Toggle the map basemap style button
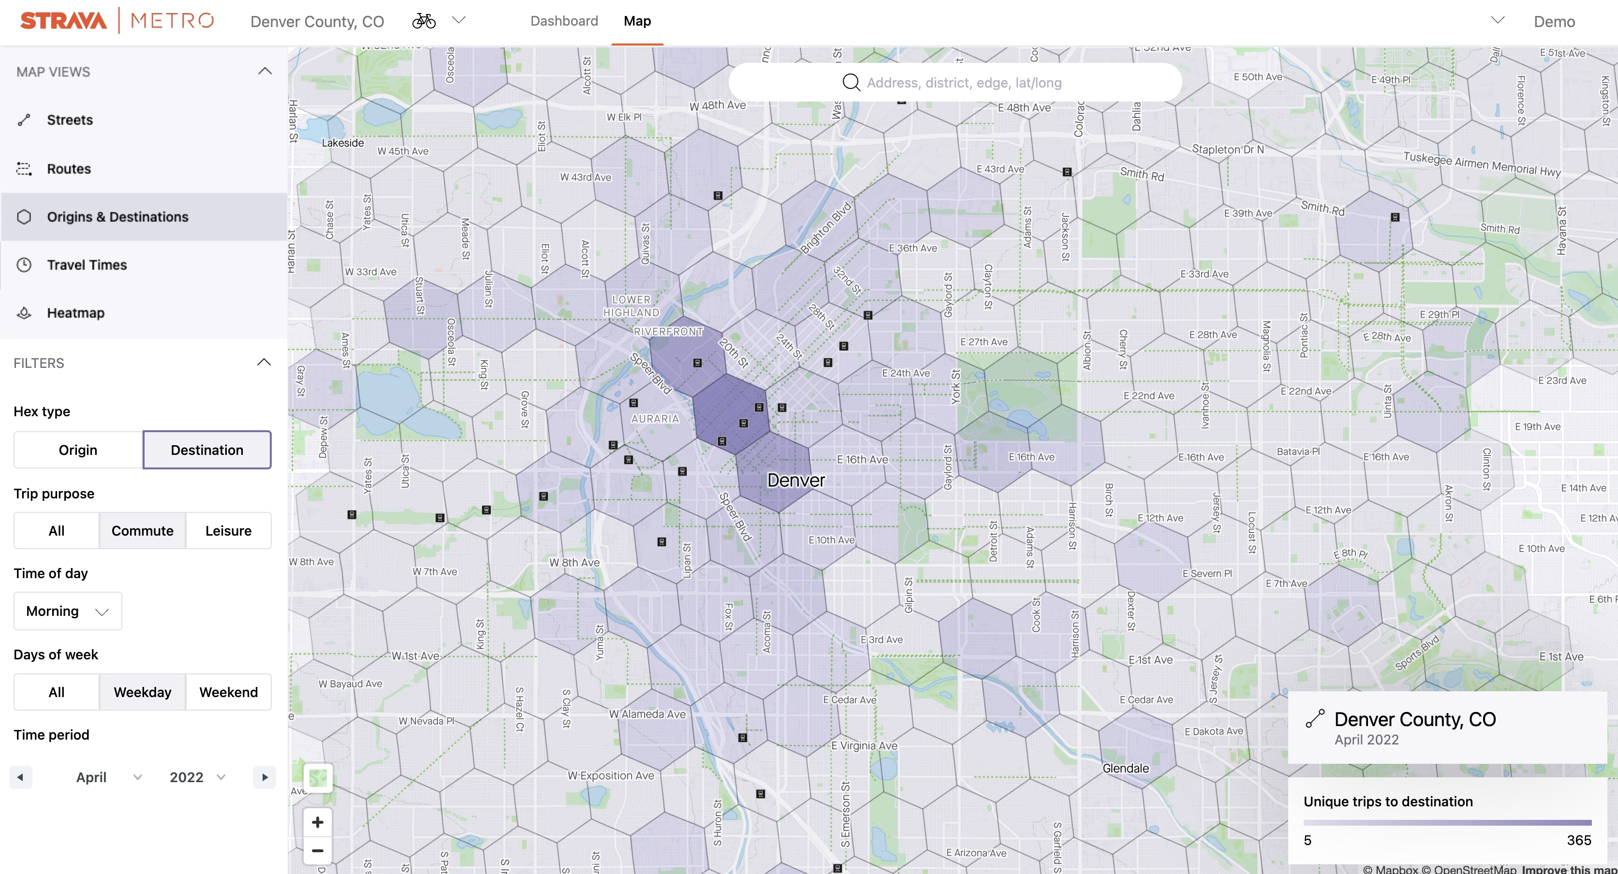Image resolution: width=1618 pixels, height=874 pixels. coord(318,778)
